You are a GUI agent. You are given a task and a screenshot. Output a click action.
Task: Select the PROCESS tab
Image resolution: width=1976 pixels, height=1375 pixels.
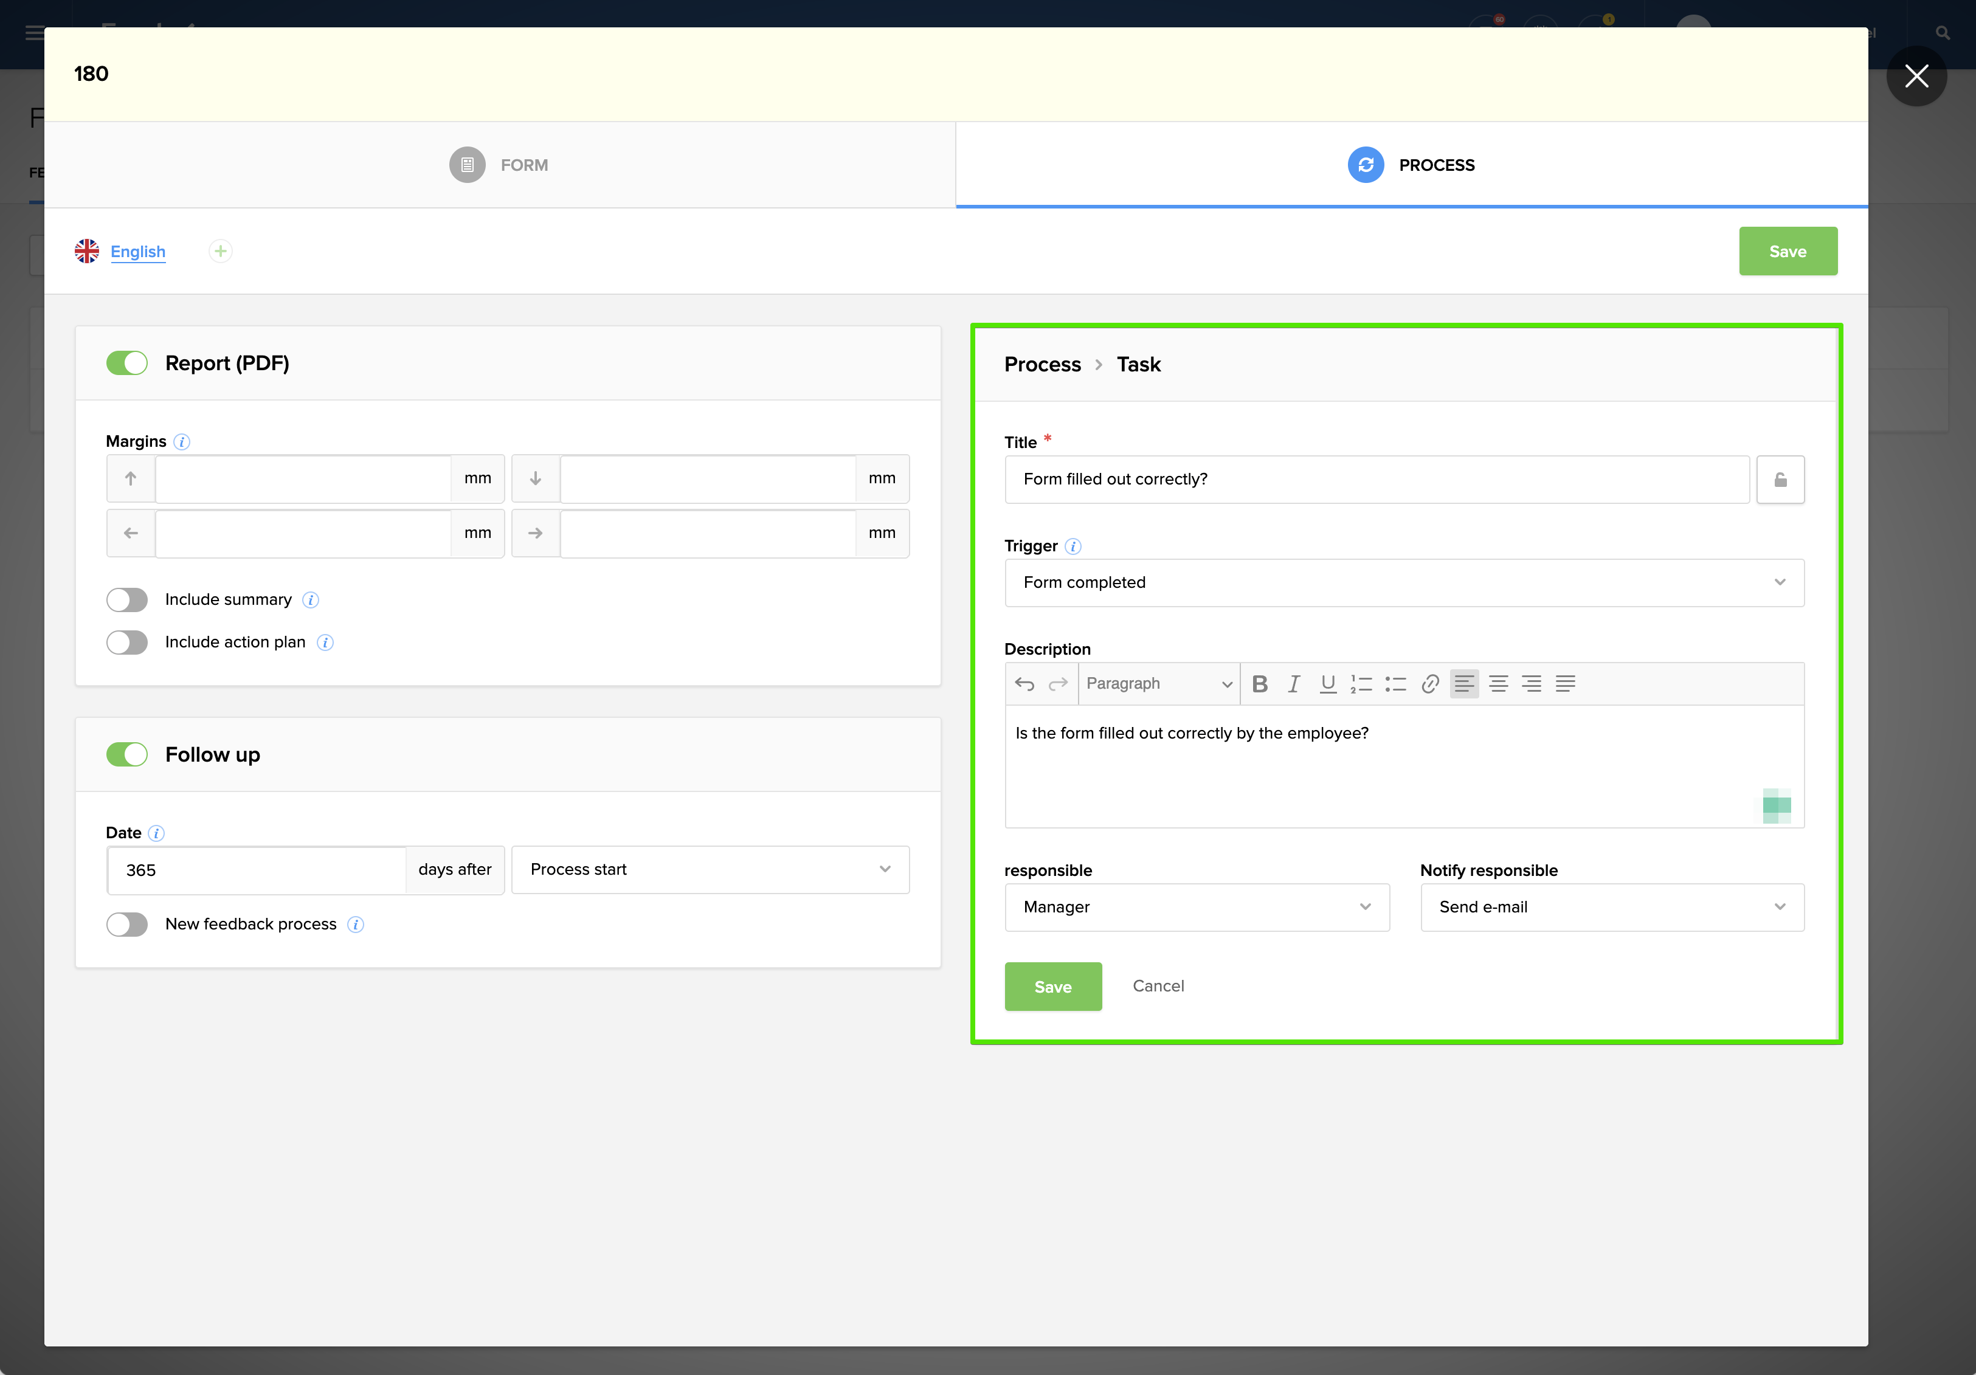coord(1411,165)
